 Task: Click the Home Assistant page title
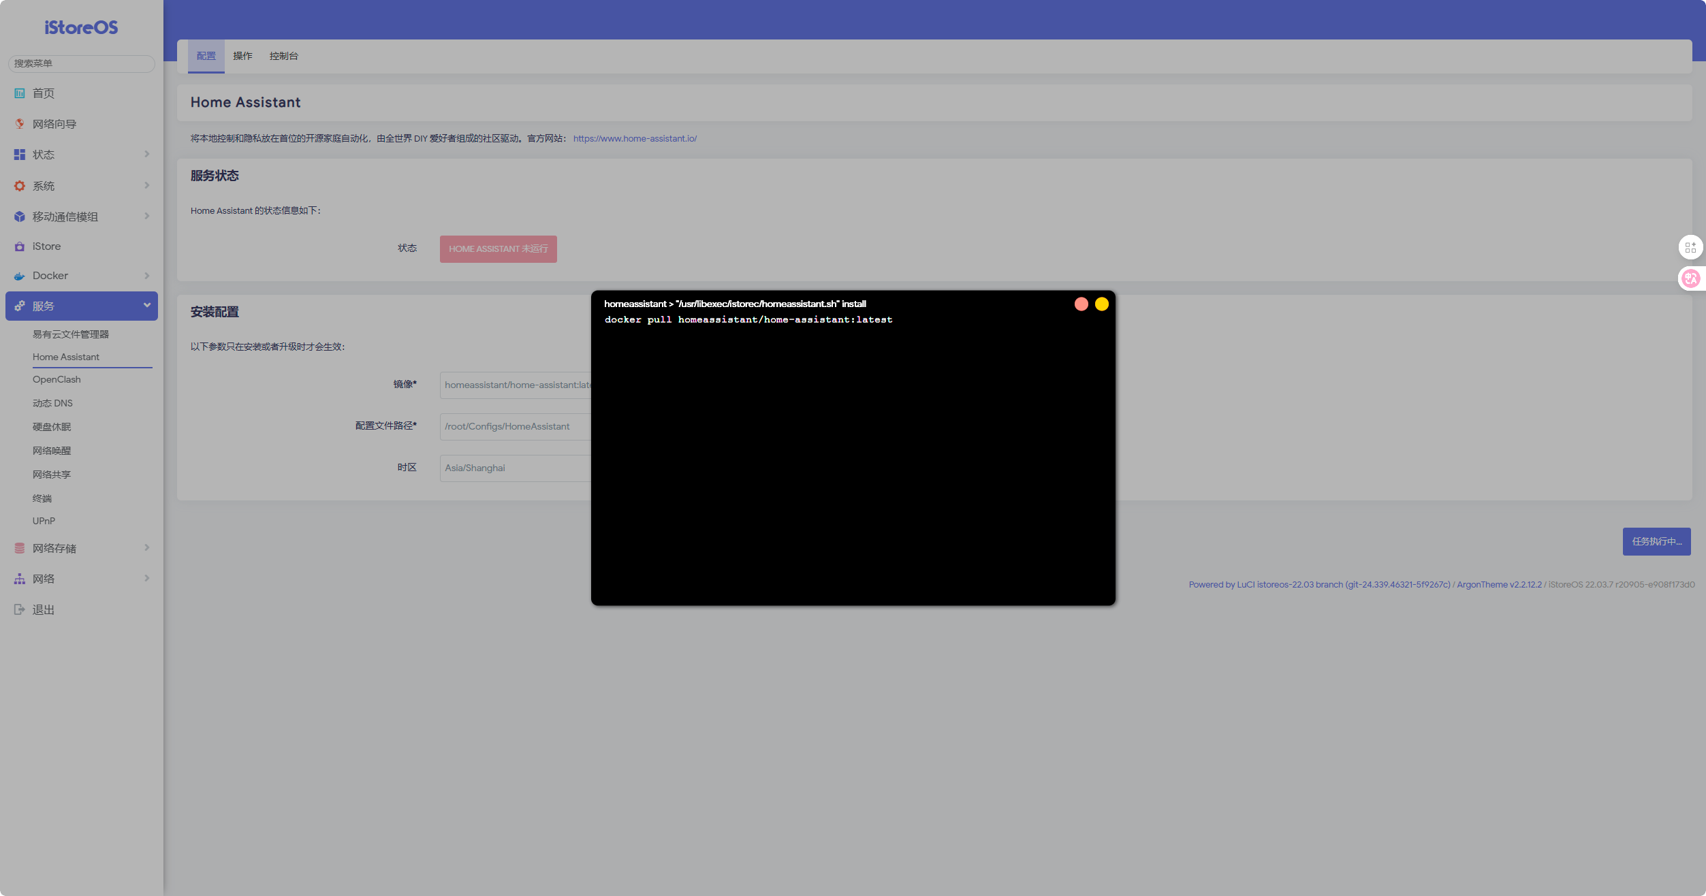tap(245, 102)
